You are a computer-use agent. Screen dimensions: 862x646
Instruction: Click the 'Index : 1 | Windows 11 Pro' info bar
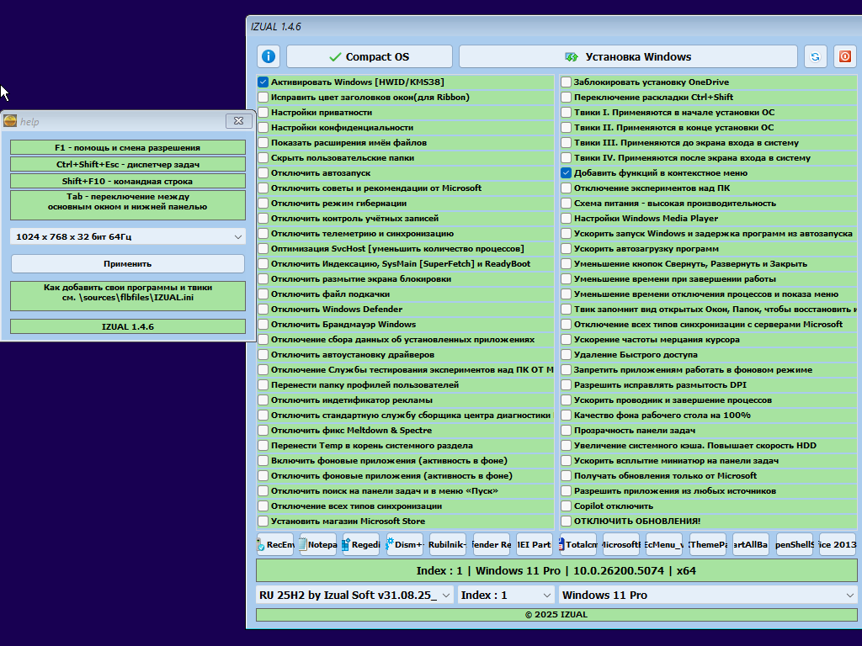click(556, 571)
